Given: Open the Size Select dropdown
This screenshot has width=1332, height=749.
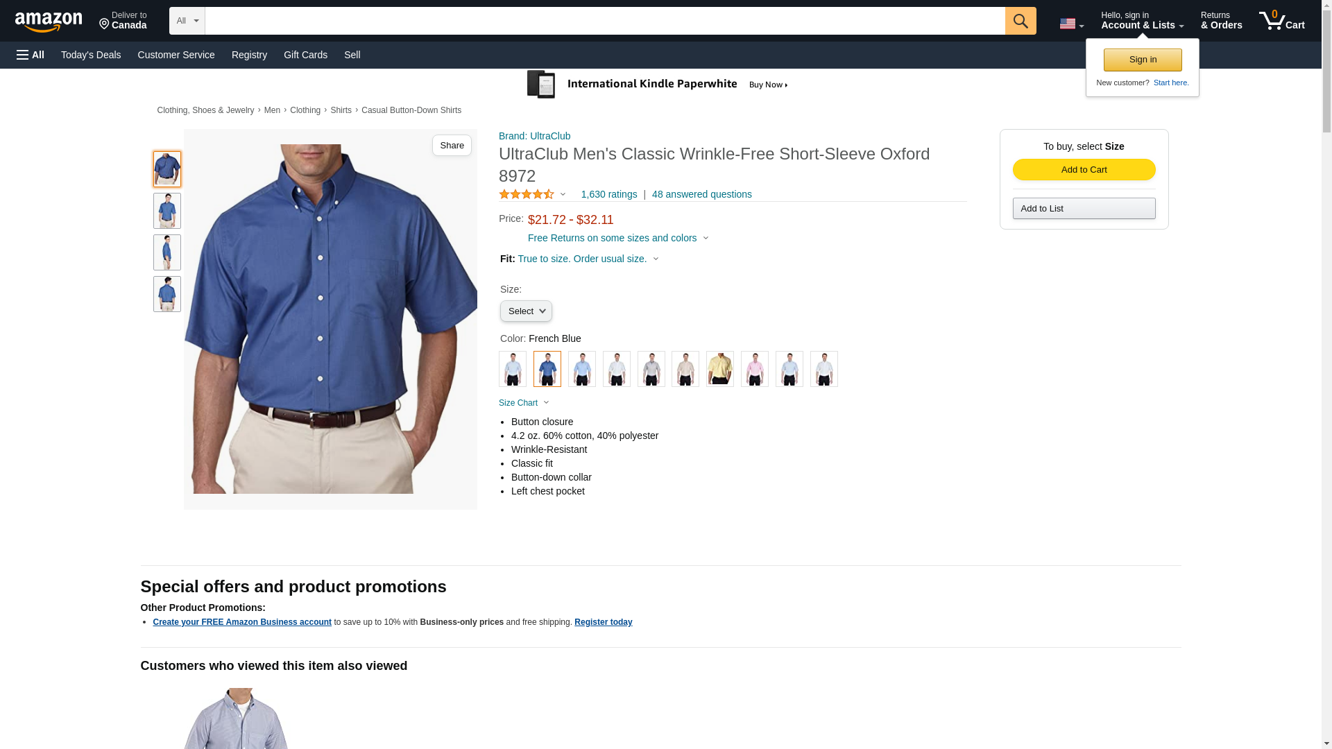Looking at the screenshot, I should pos(526,311).
